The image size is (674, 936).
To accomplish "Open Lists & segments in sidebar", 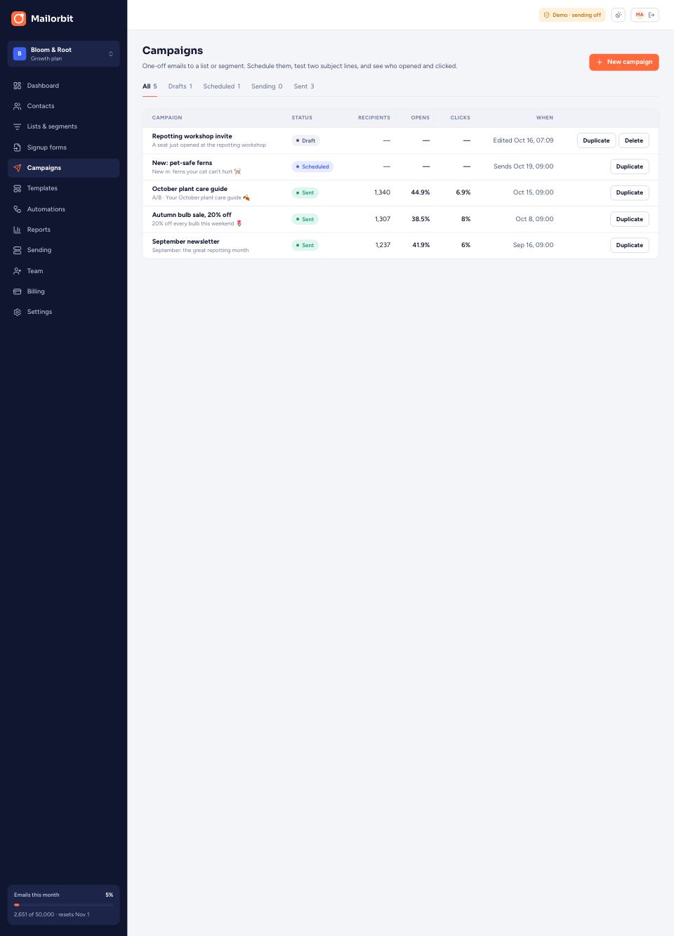I will click(x=63, y=126).
